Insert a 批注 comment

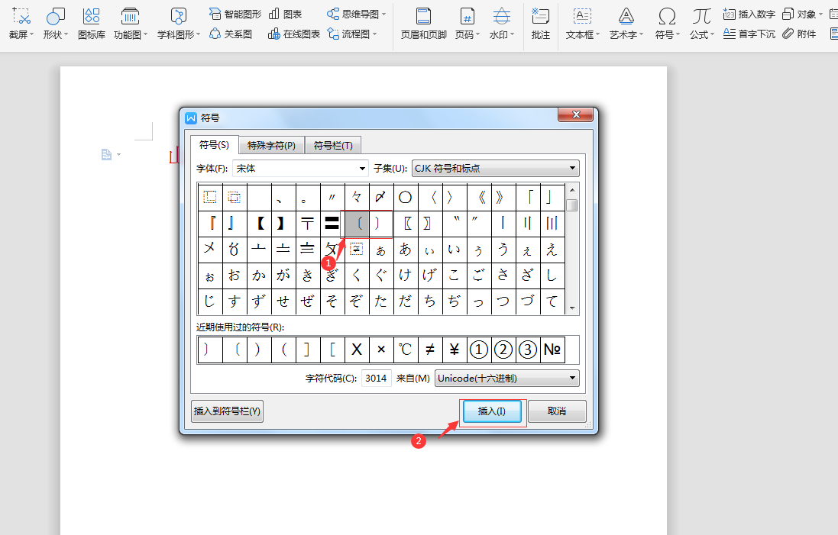540,24
